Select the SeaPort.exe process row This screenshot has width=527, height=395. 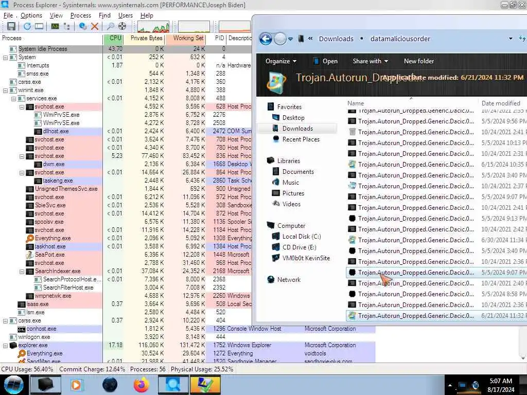tap(126, 255)
